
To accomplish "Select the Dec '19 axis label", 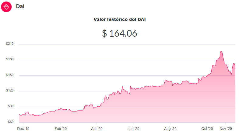I will click(23, 129).
